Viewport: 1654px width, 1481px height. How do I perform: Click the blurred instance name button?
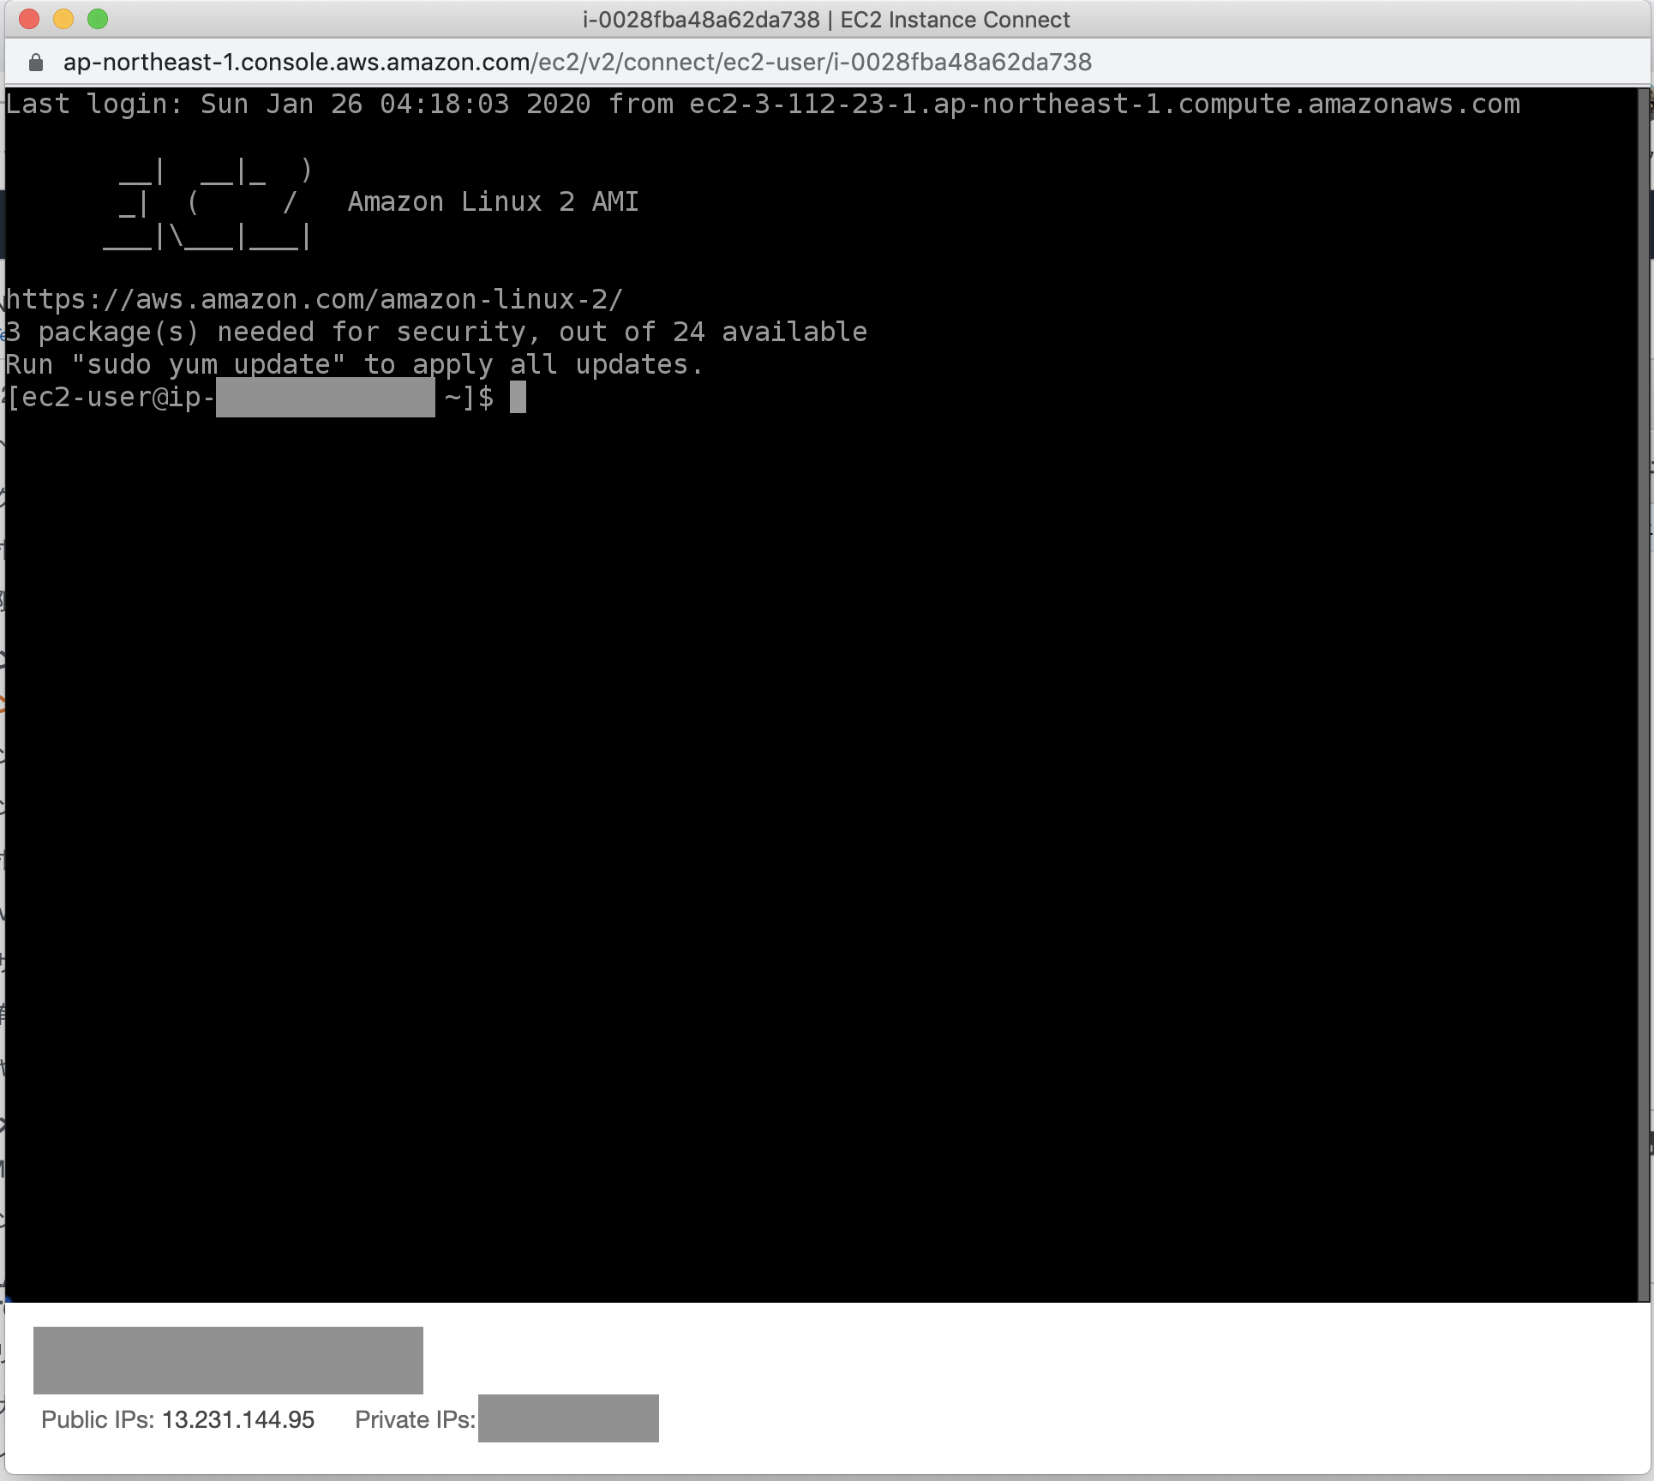[x=231, y=1361]
